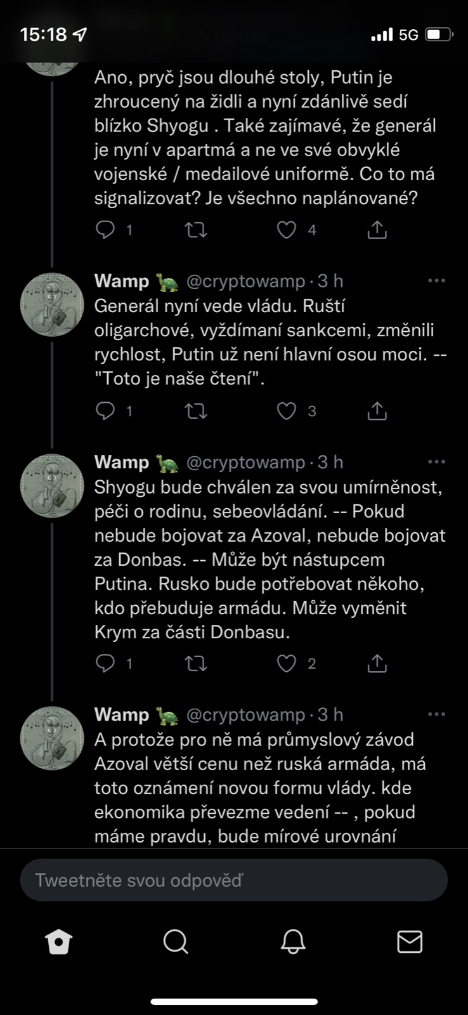Open more options for "Shyogu bude chválen" tweet
This screenshot has height=1015, width=468.
click(436, 462)
